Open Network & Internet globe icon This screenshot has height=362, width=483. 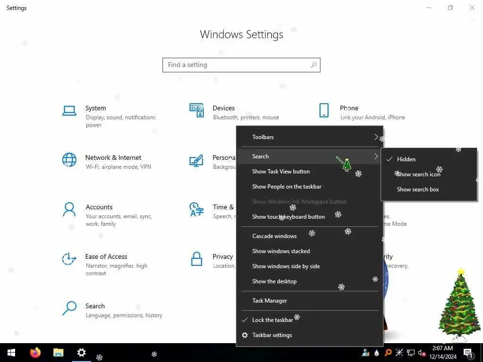tap(69, 160)
